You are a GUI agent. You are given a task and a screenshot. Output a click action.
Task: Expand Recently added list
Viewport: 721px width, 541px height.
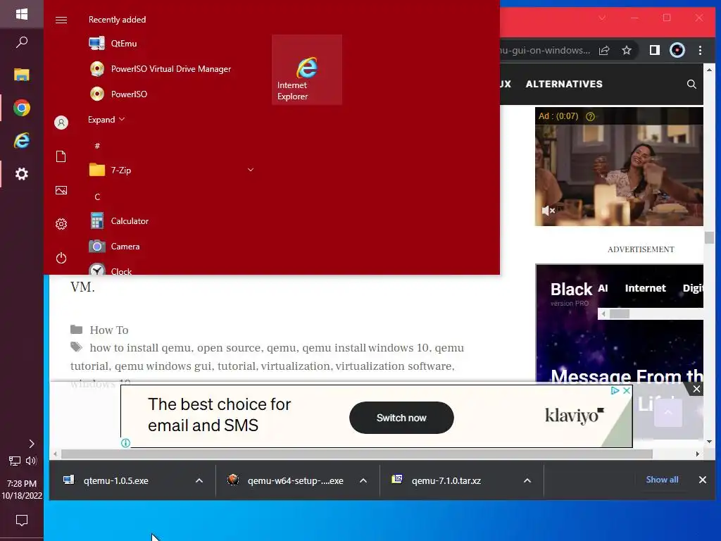[106, 120]
